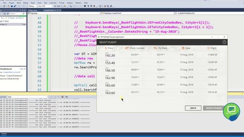244x137 pixels.
Task: Click flight number 11468 SR
Action: click(x=212, y=55)
